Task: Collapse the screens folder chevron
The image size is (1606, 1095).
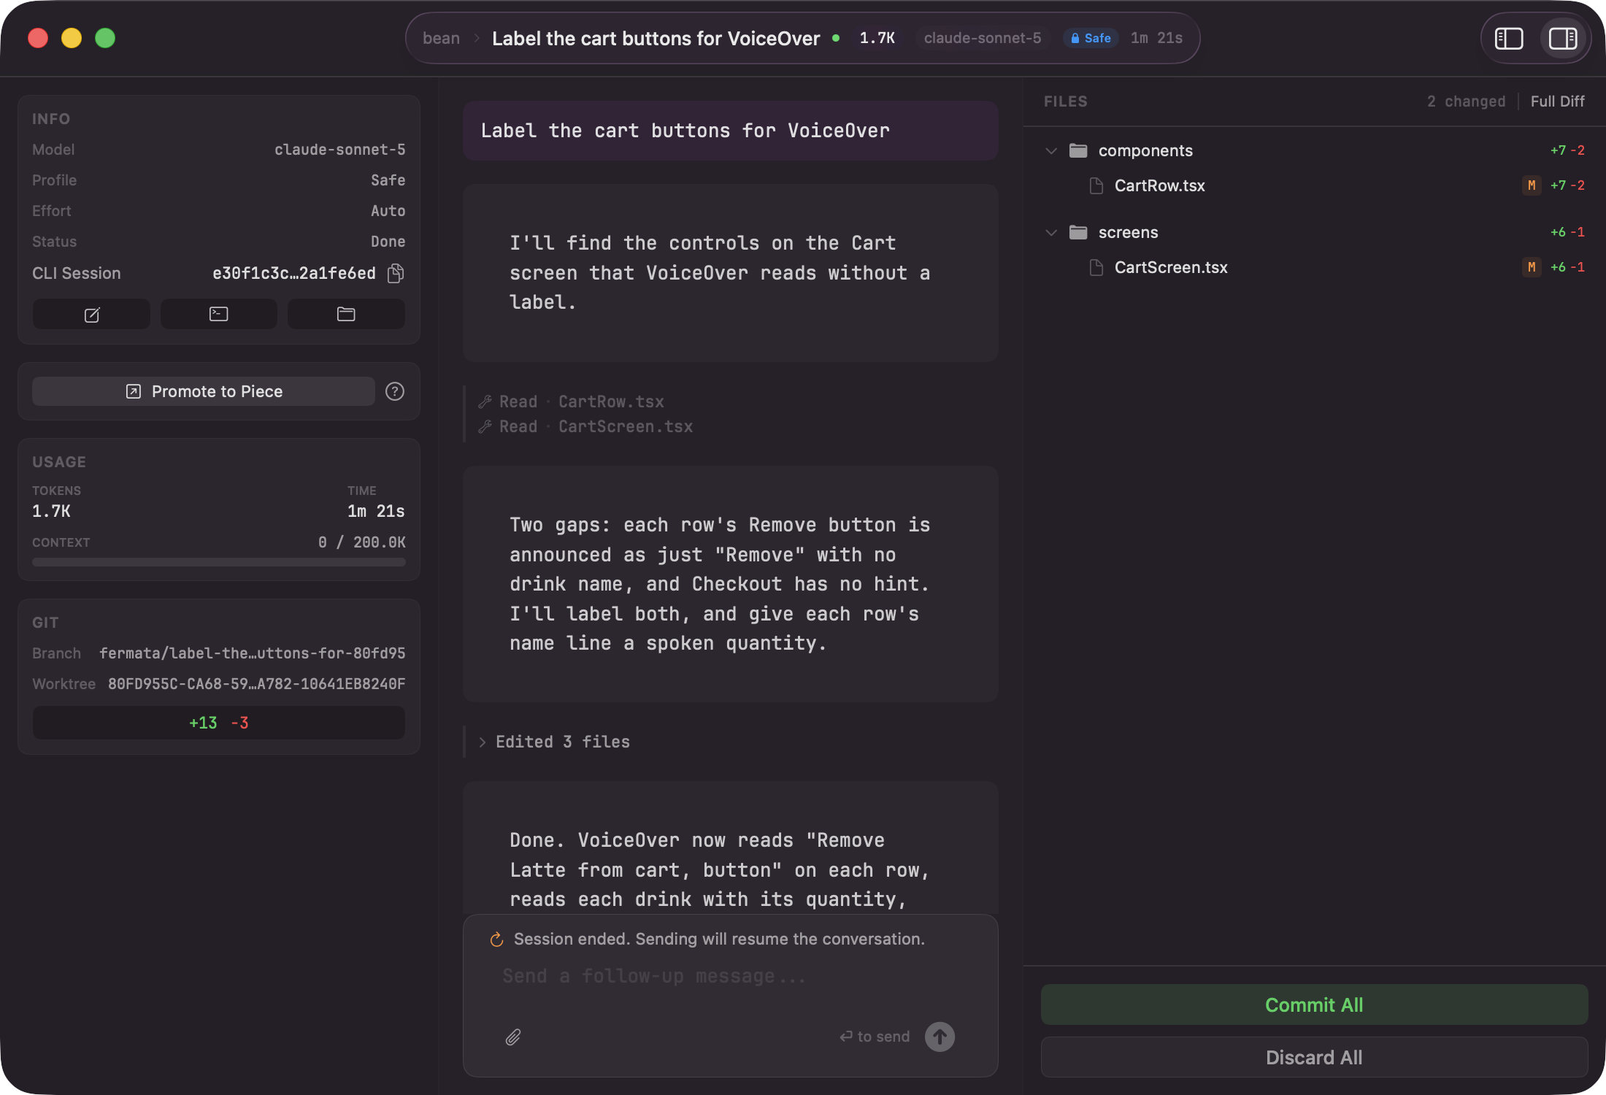Action: click(x=1051, y=232)
